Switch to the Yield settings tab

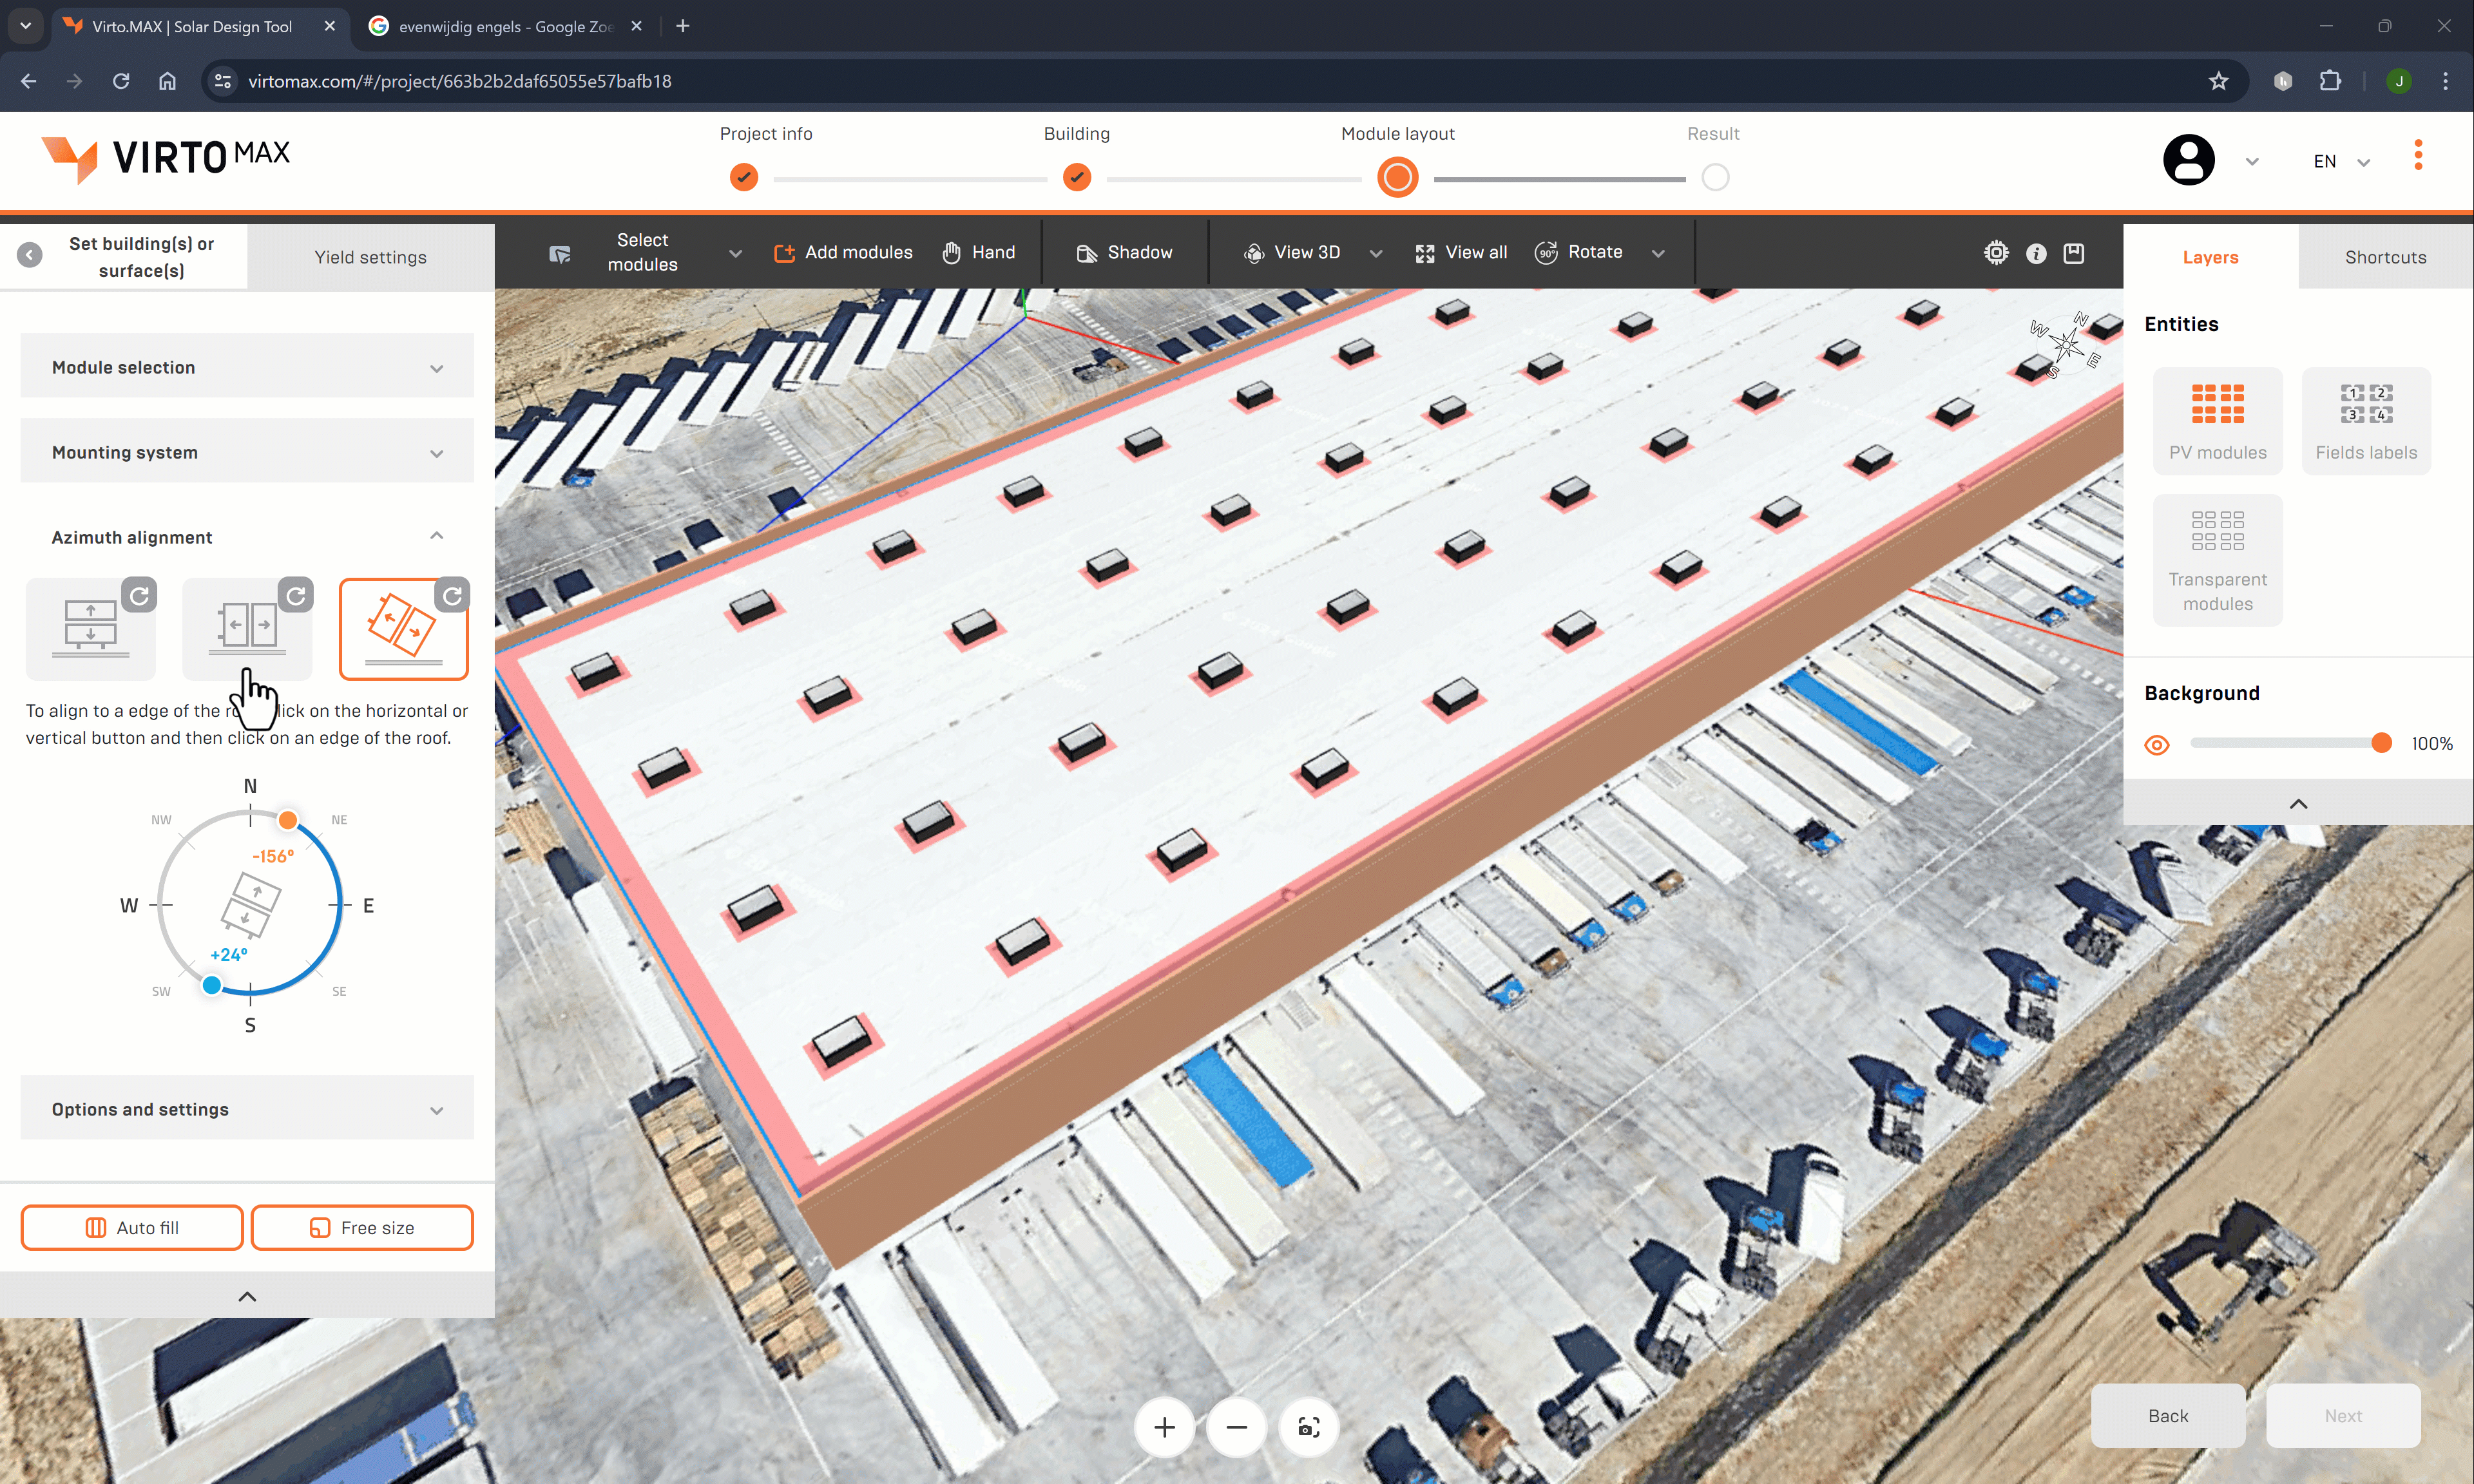pyautogui.click(x=369, y=256)
